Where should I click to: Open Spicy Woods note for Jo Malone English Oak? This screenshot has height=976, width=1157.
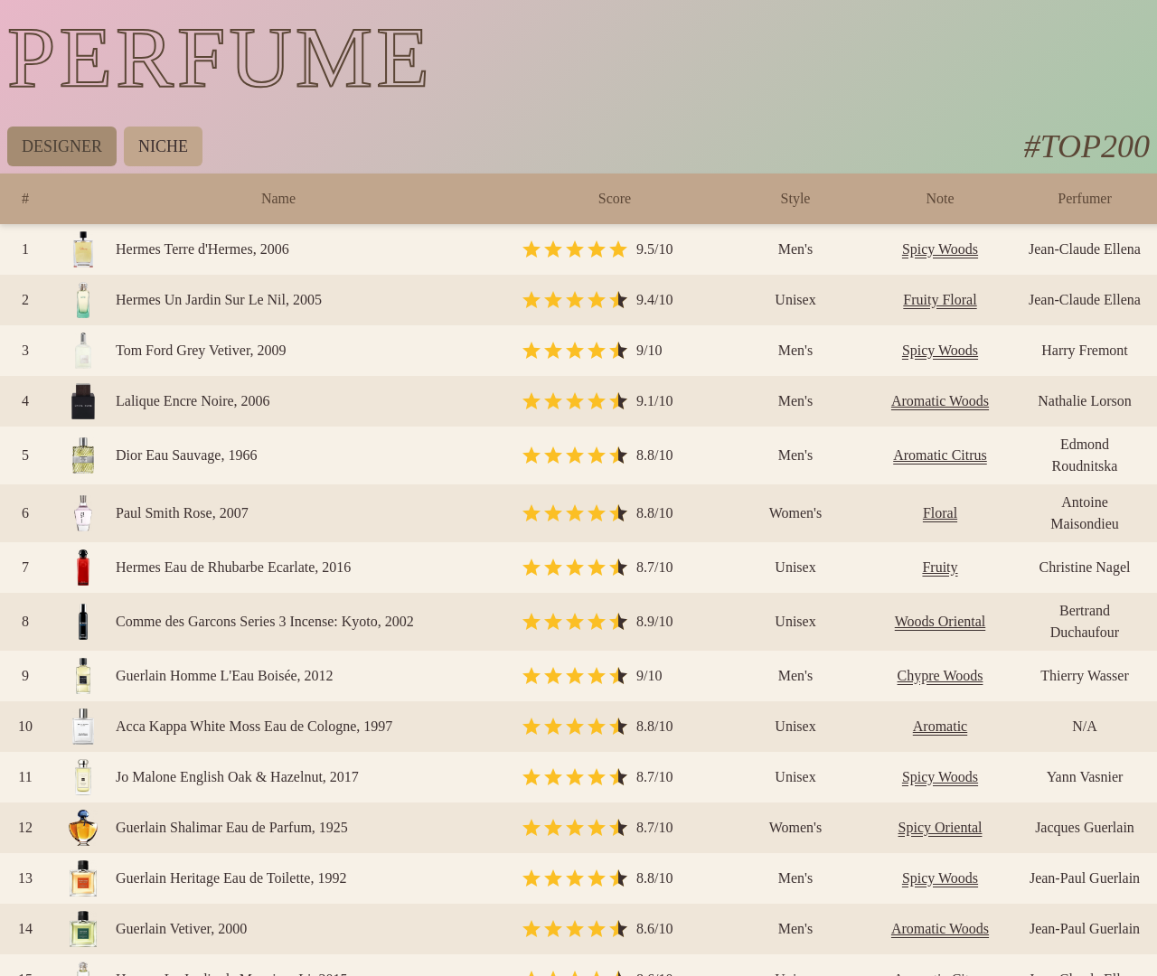pos(940,777)
